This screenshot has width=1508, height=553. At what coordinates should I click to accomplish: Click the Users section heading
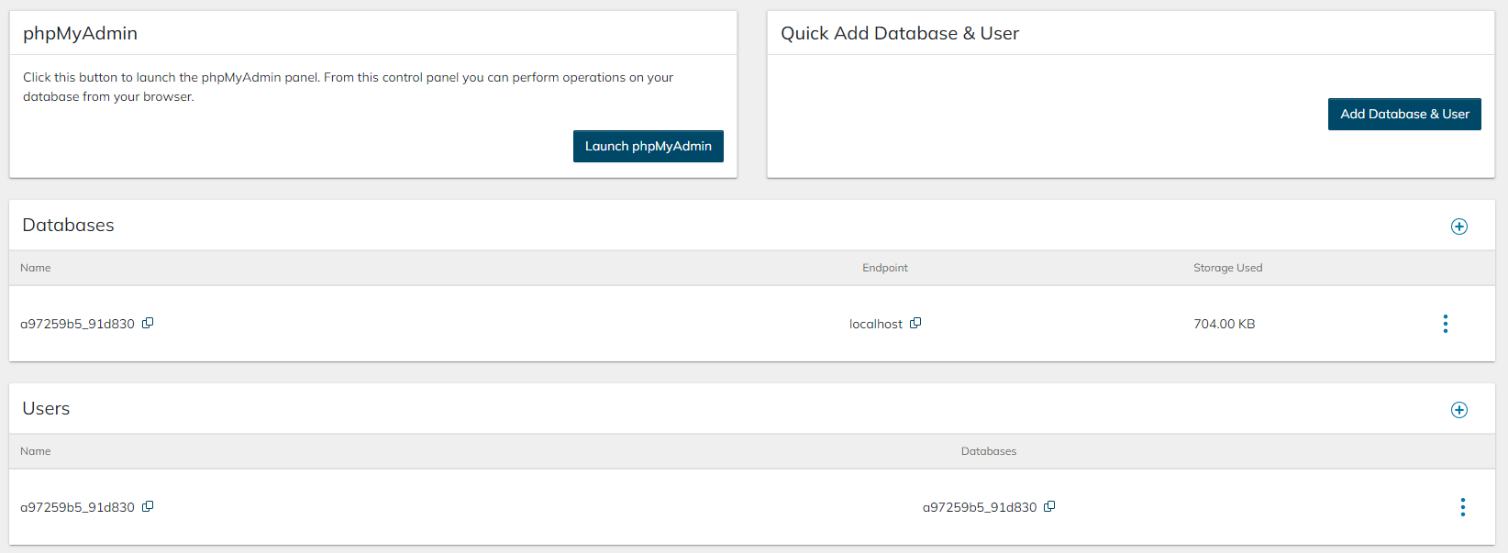(46, 408)
